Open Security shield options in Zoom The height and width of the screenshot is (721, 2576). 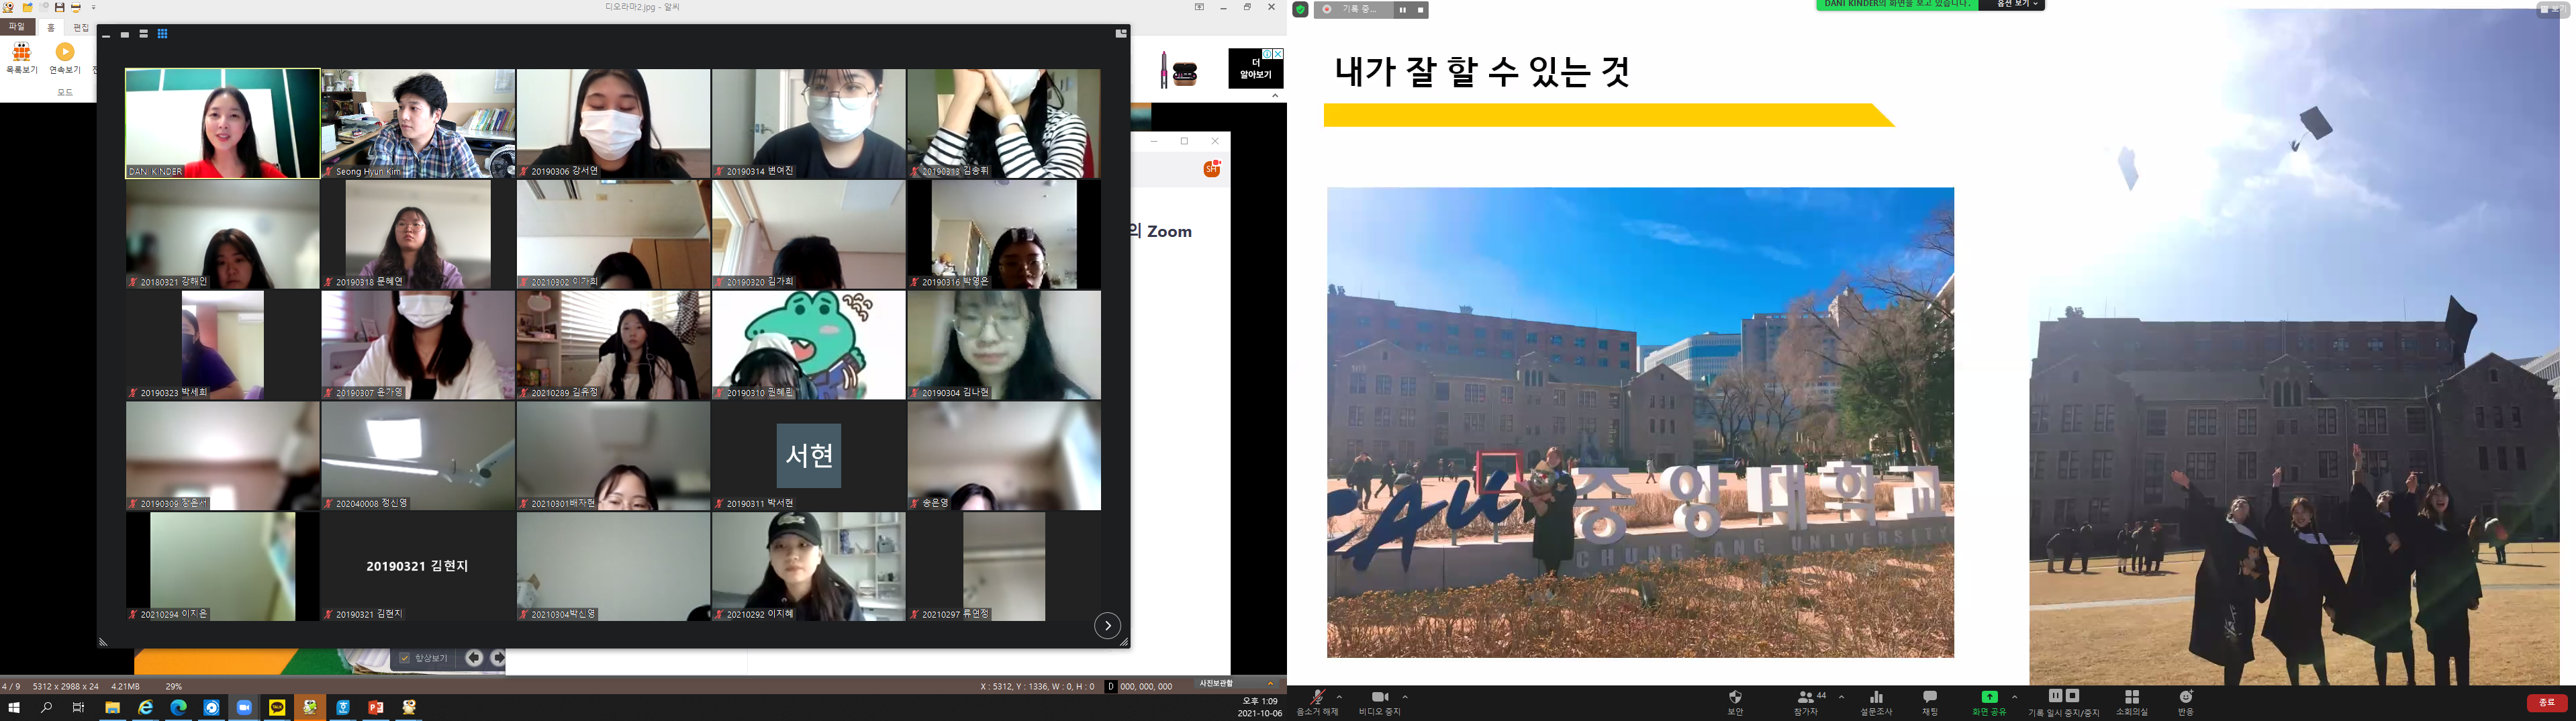pyautogui.click(x=1735, y=702)
